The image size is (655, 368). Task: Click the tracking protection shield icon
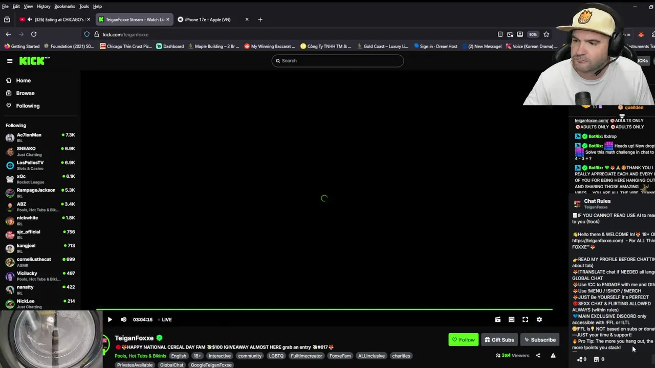click(87, 34)
